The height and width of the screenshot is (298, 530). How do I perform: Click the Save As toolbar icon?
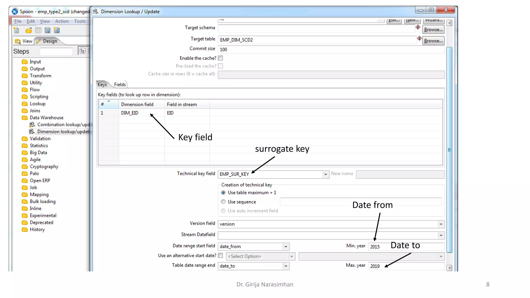57,31
